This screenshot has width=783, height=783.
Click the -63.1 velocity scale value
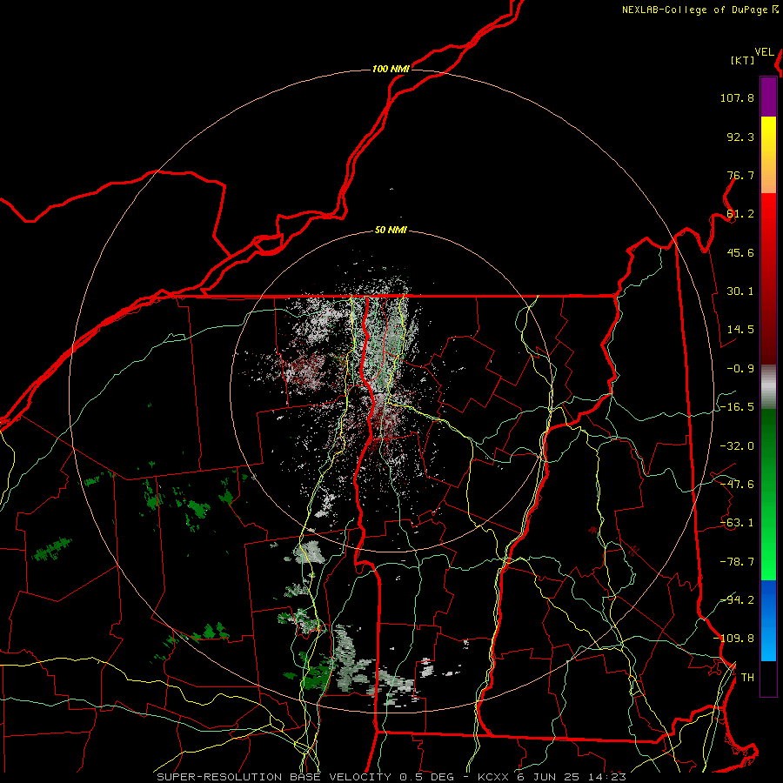click(x=737, y=523)
